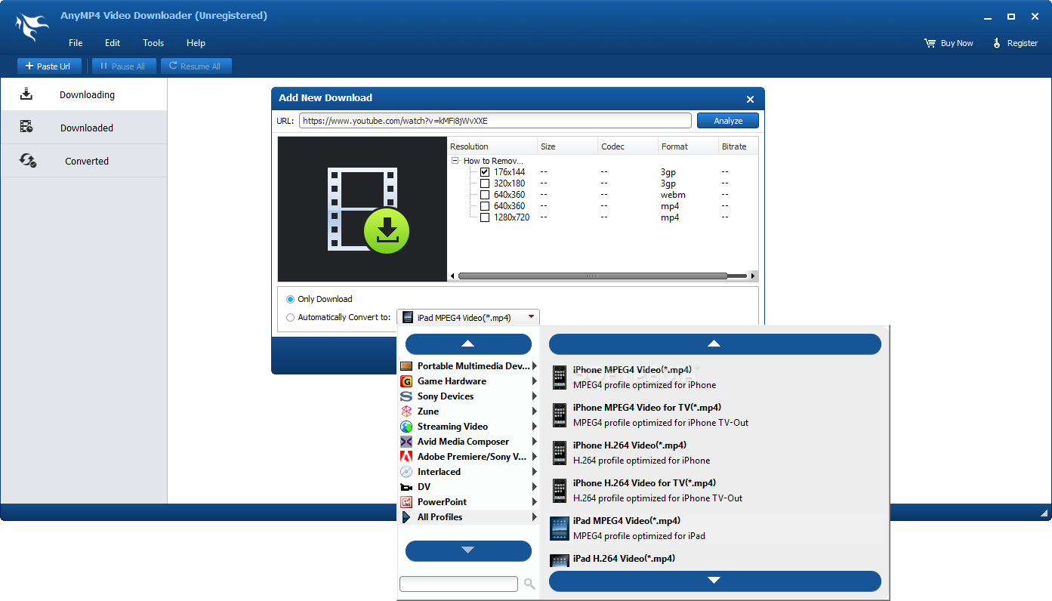Click the profile search magnifier icon
Image resolution: width=1052 pixels, height=601 pixels.
click(529, 584)
